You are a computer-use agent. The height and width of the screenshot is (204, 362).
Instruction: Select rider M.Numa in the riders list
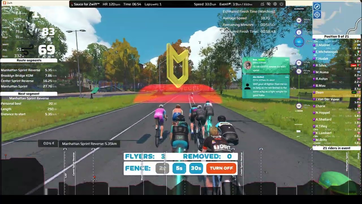point(337,72)
